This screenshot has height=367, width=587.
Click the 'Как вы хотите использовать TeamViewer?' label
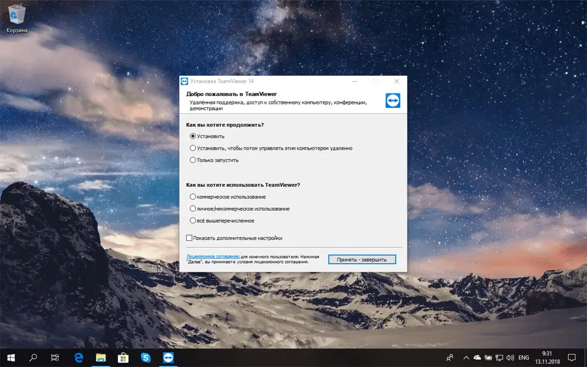point(243,184)
